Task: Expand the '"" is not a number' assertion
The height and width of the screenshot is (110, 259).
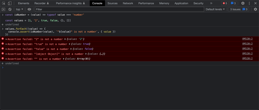Action: pyautogui.click(x=6, y=59)
